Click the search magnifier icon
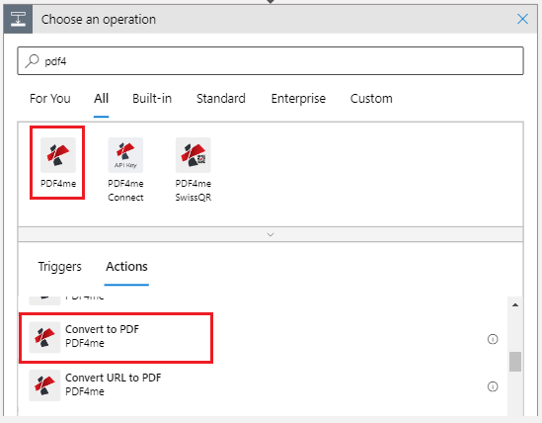 (33, 61)
